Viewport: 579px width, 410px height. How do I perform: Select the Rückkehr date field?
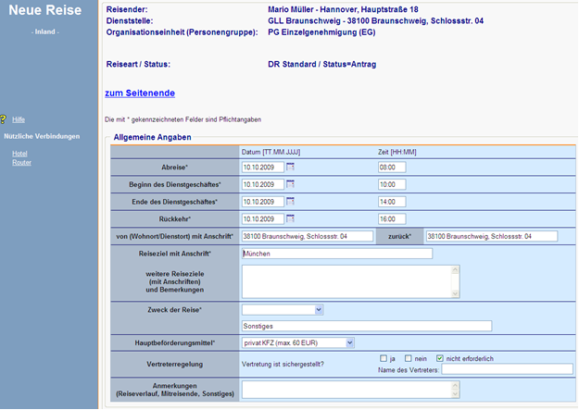[263, 218]
